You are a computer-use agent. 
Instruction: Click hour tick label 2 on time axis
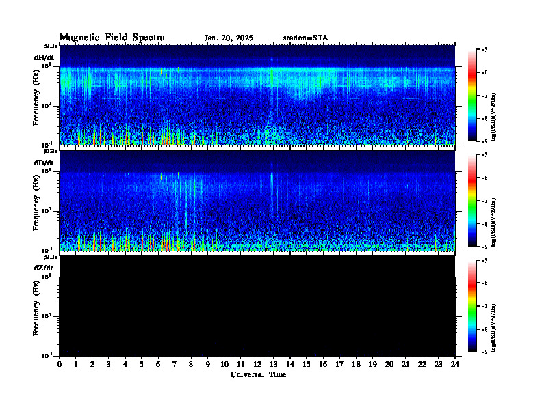tap(92, 364)
